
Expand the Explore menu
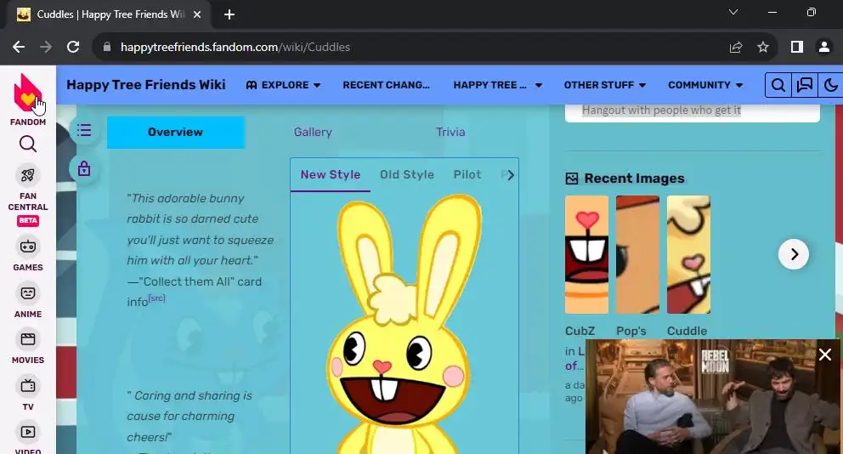click(283, 85)
